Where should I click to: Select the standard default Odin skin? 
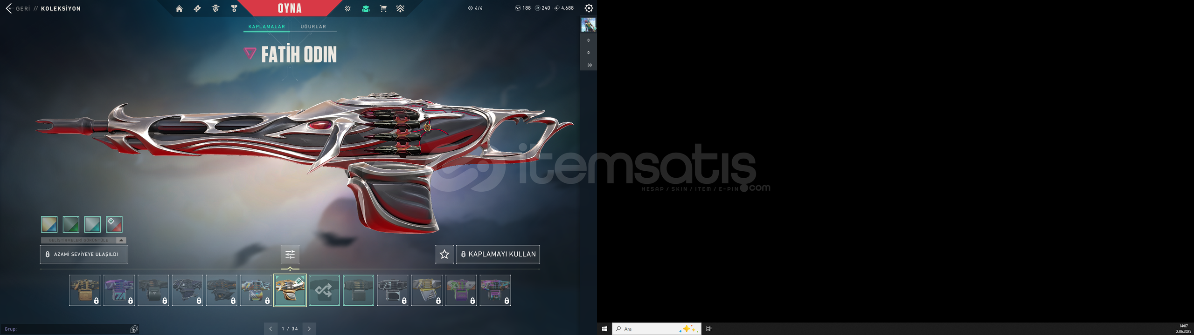pyautogui.click(x=359, y=290)
